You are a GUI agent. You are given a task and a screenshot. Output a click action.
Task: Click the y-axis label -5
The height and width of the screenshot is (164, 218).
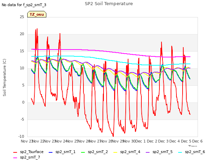point(22,119)
